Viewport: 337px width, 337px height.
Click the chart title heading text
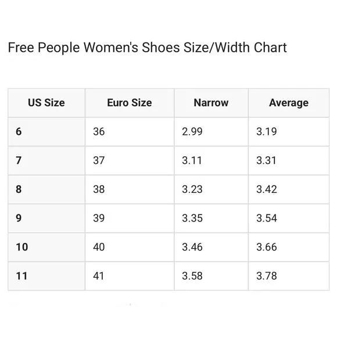[147, 48]
